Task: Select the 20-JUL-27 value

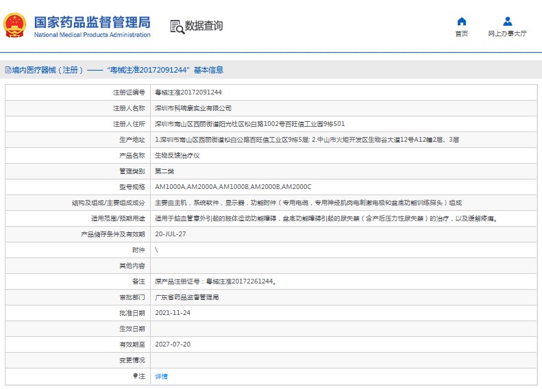Action: [171, 234]
